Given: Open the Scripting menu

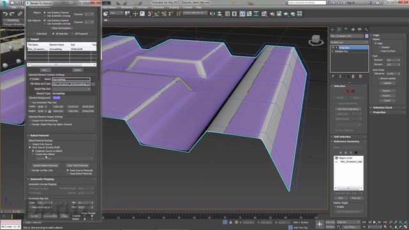Looking at the screenshot, I should (x=174, y=8).
